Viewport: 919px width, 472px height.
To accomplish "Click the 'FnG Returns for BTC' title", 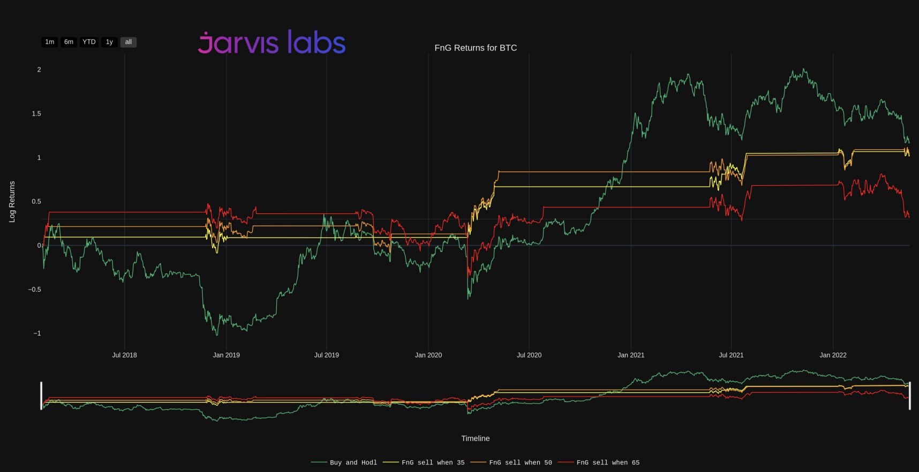I will (476, 48).
